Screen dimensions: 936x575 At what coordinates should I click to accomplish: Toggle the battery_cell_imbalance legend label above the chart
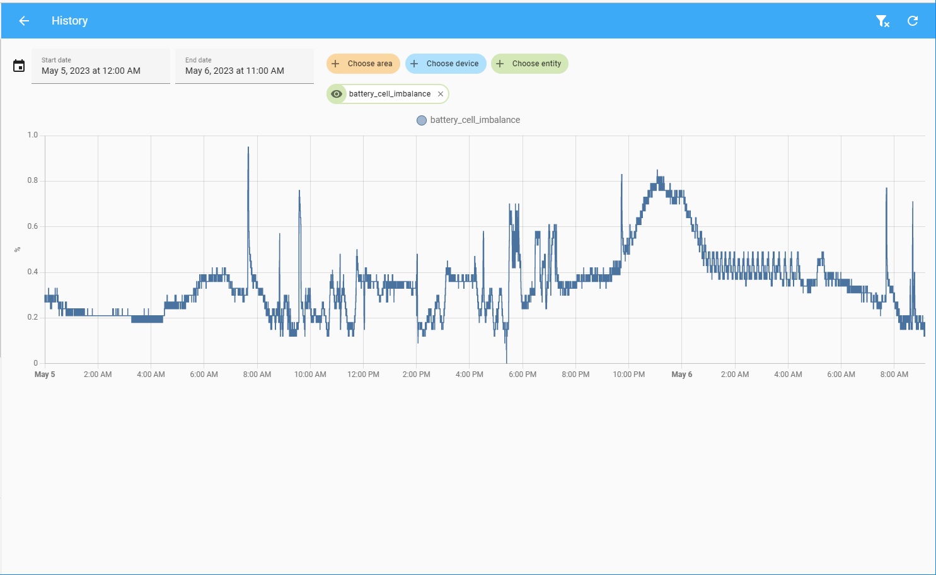(x=475, y=120)
